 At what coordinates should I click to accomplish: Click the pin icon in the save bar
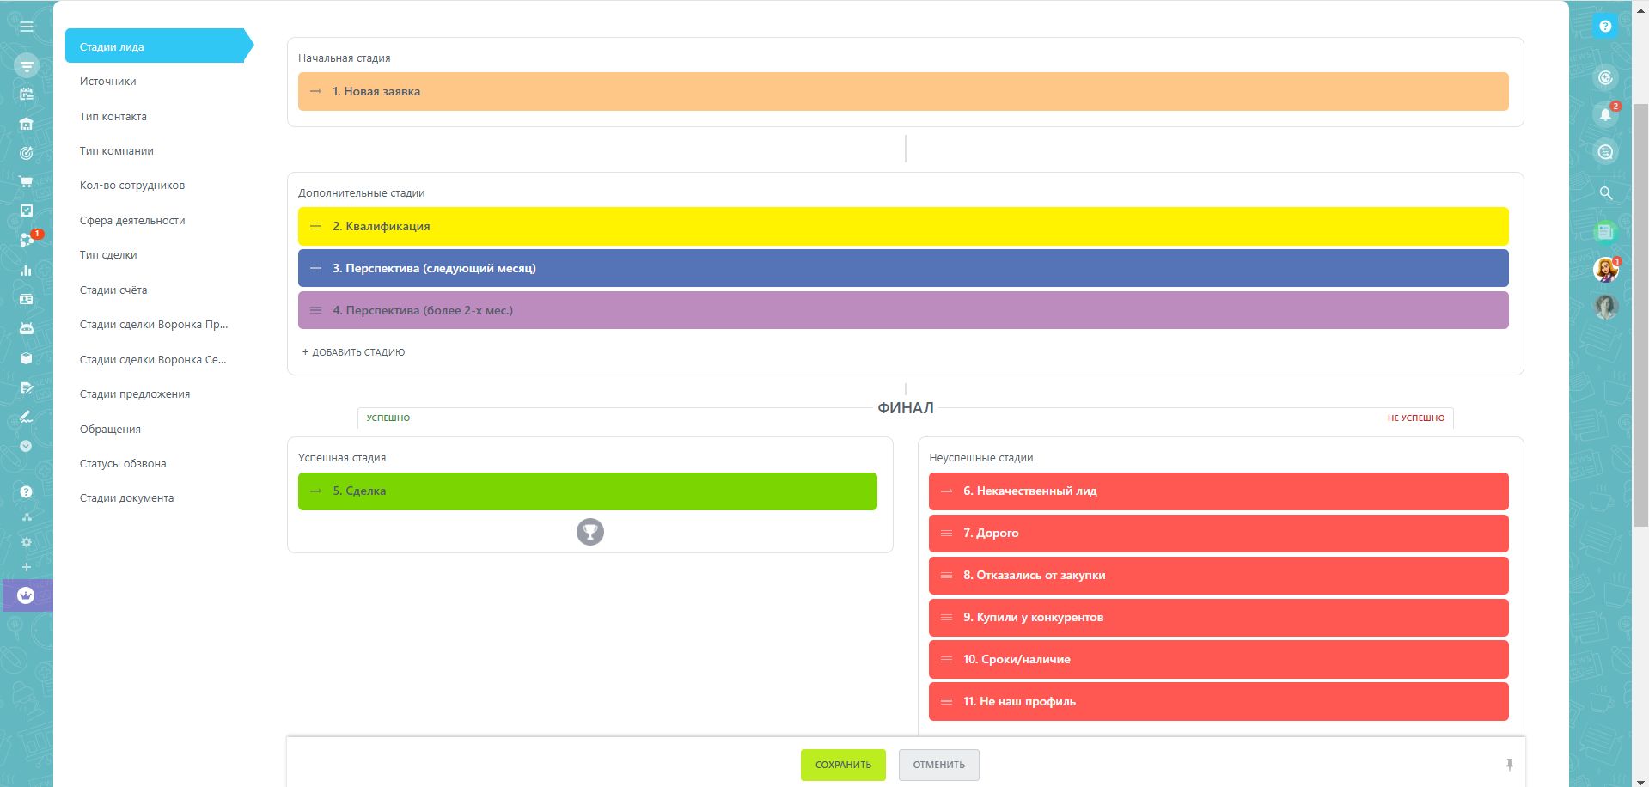[x=1510, y=765]
